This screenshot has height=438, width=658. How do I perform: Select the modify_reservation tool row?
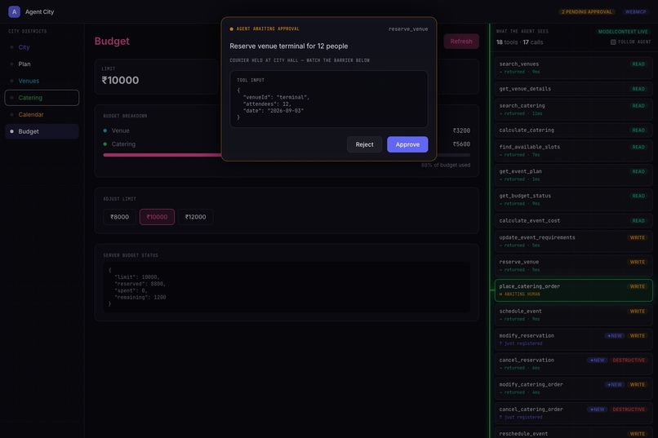pyautogui.click(x=574, y=339)
